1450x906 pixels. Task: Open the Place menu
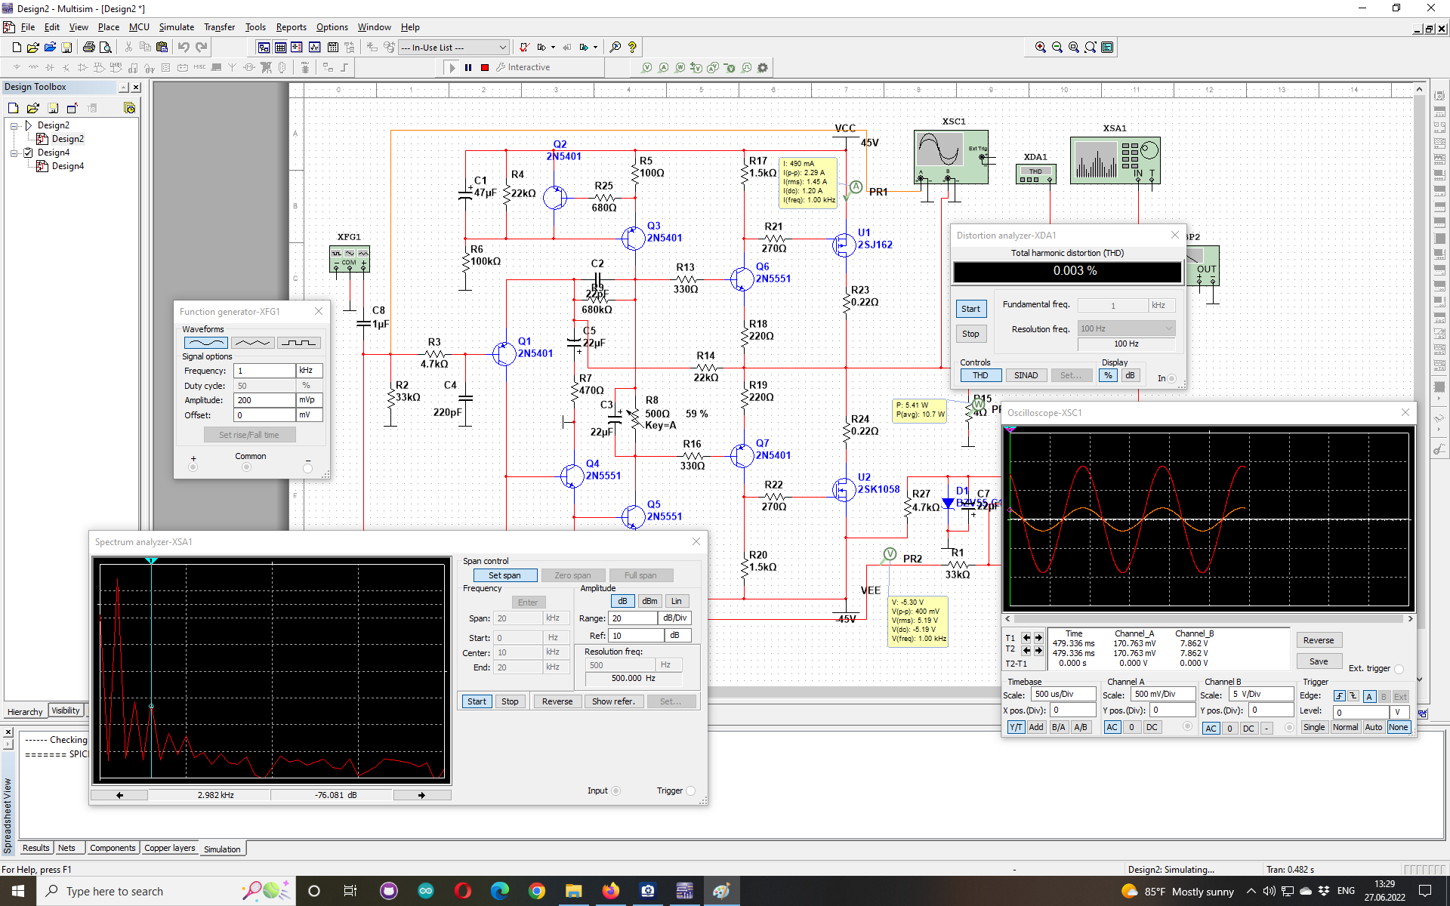[108, 26]
